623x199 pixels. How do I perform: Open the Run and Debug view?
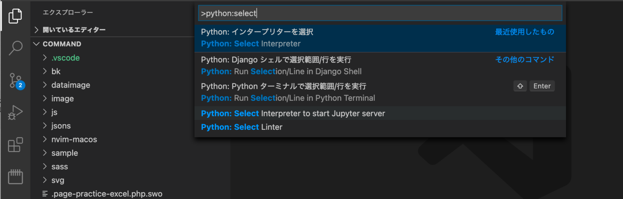click(x=15, y=112)
